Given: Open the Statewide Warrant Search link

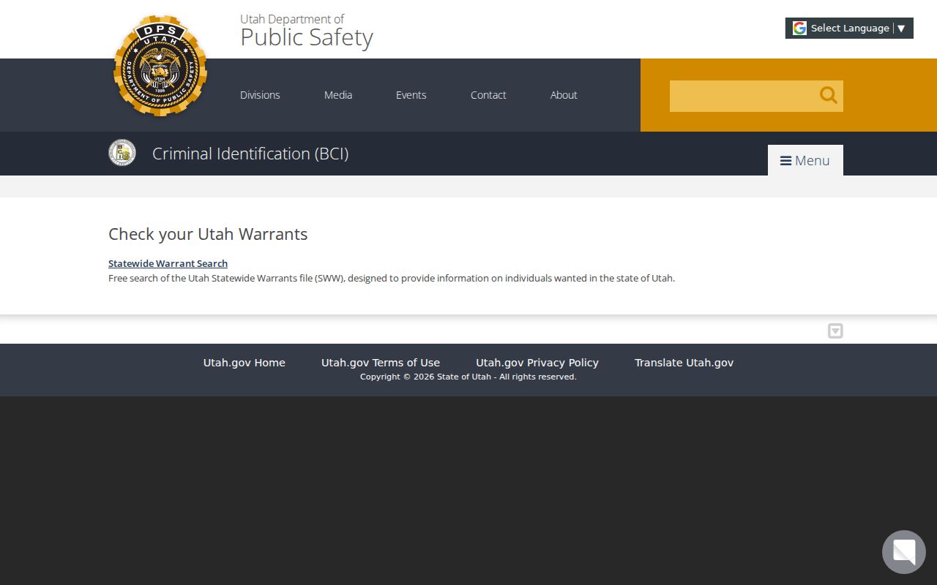Looking at the screenshot, I should (x=168, y=263).
